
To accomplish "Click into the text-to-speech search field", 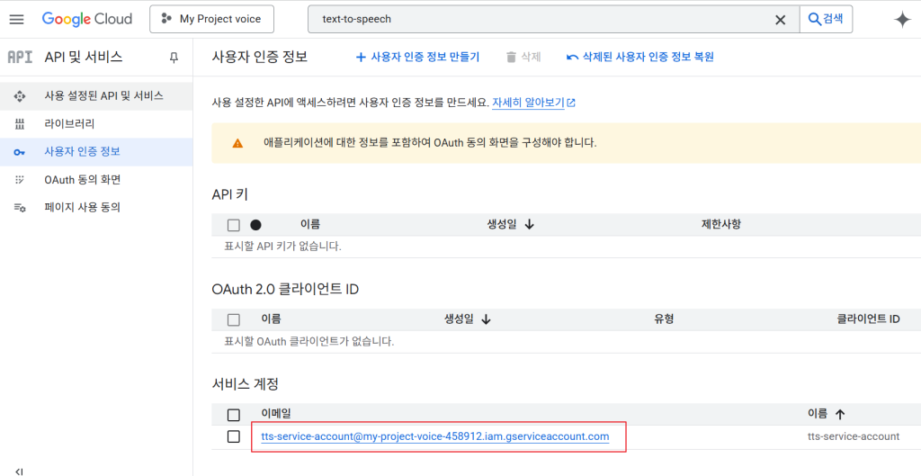I will coord(540,19).
